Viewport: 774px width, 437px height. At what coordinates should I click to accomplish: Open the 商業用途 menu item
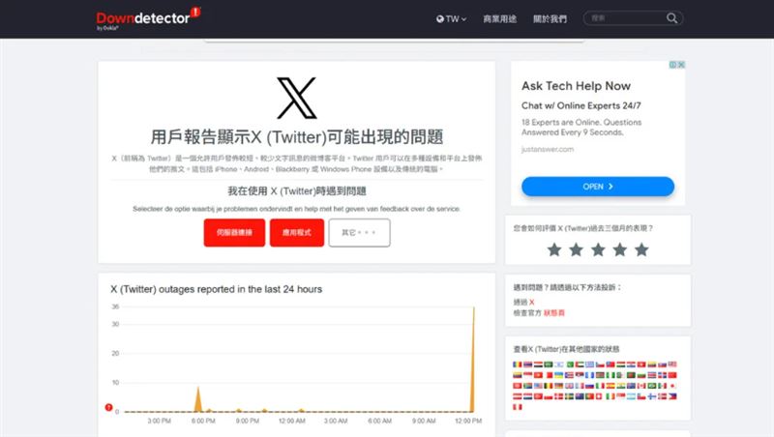(x=499, y=18)
